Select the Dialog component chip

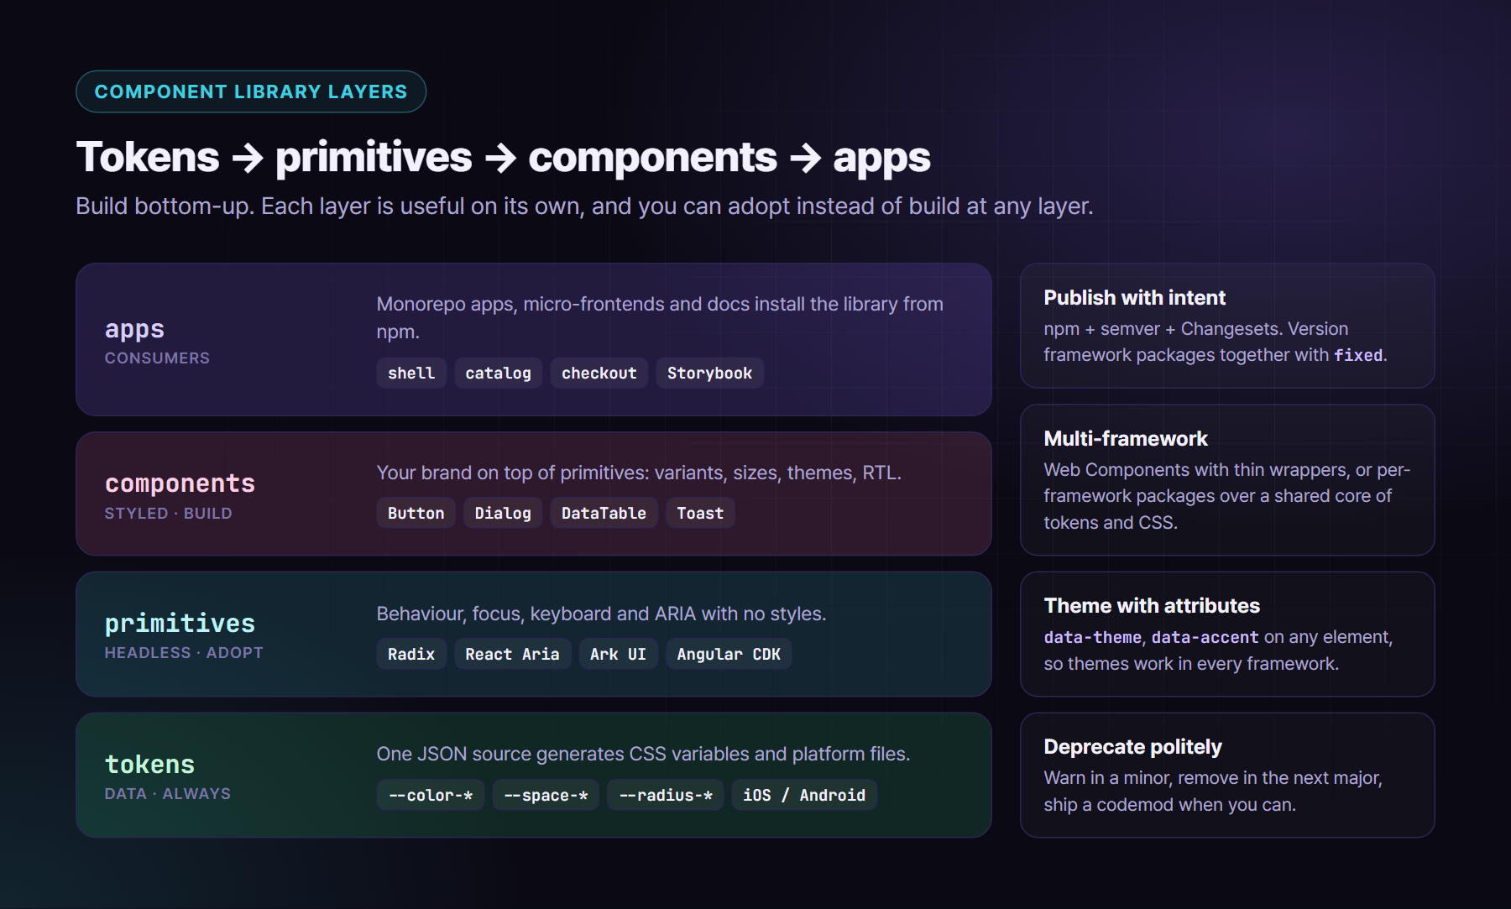[503, 513]
